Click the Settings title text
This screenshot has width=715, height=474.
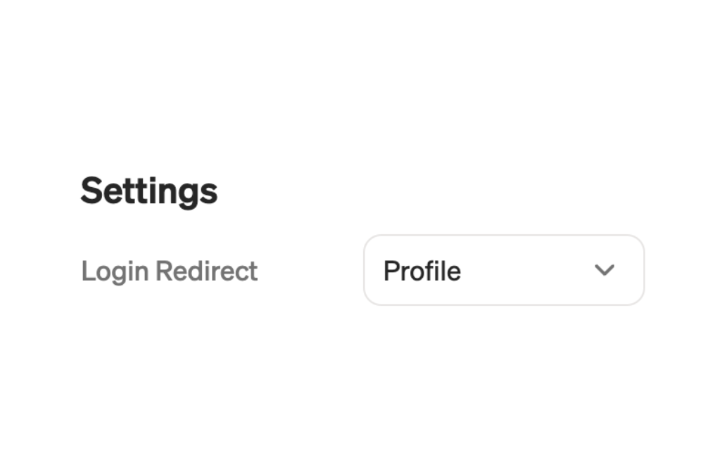click(149, 191)
